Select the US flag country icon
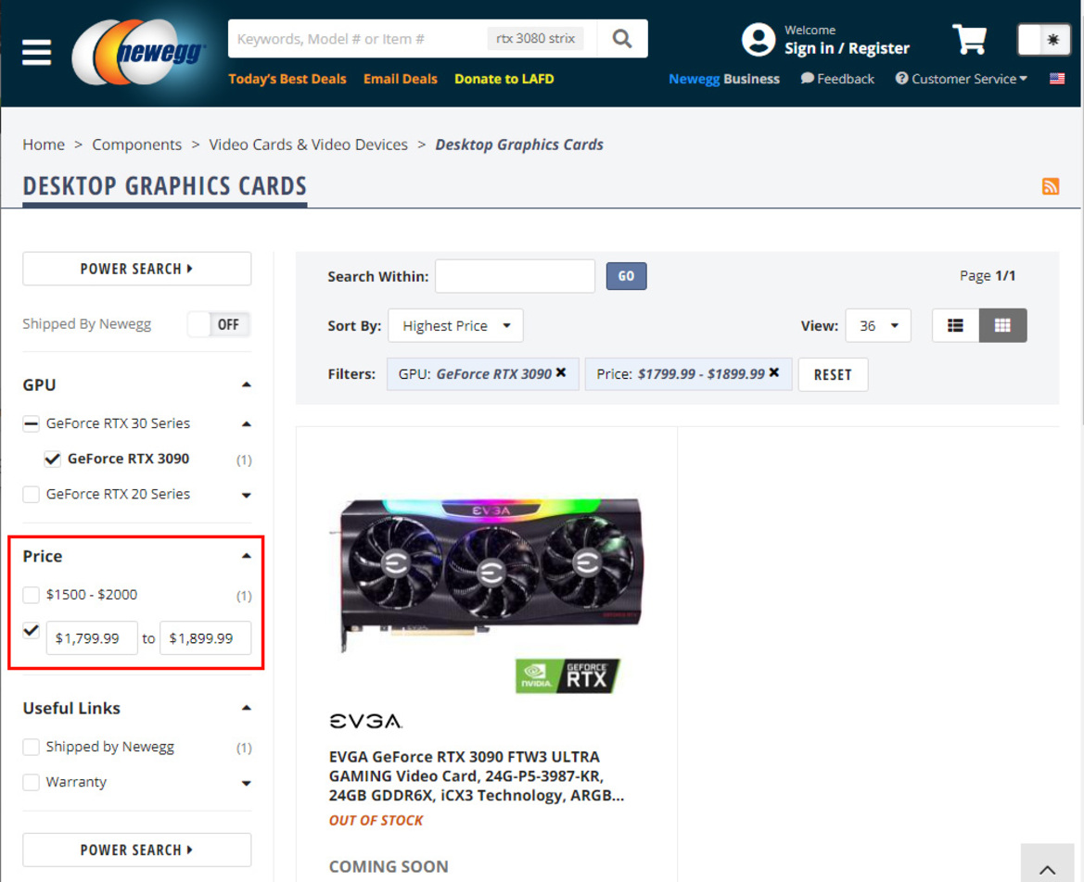This screenshot has height=882, width=1084. (1057, 79)
